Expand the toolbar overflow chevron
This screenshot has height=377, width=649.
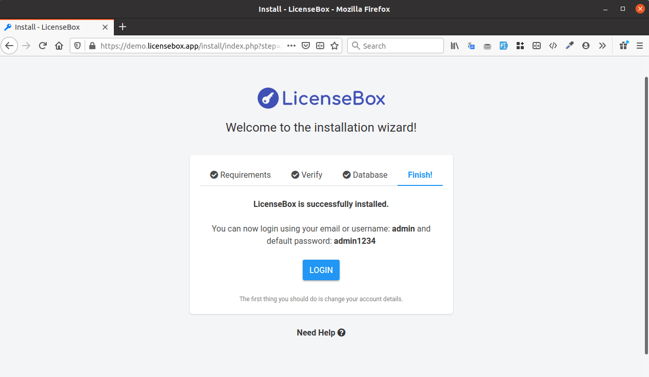click(x=602, y=46)
